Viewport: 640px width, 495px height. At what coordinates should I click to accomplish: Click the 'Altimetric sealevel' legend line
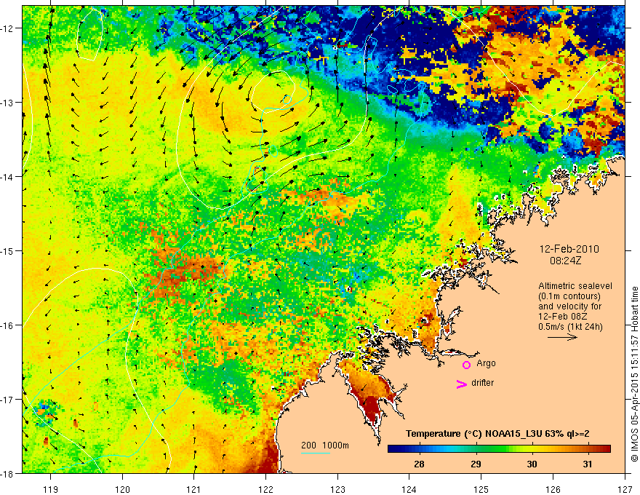coord(575,286)
